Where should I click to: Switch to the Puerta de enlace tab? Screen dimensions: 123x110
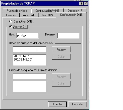pyautogui.click(x=17, y=11)
